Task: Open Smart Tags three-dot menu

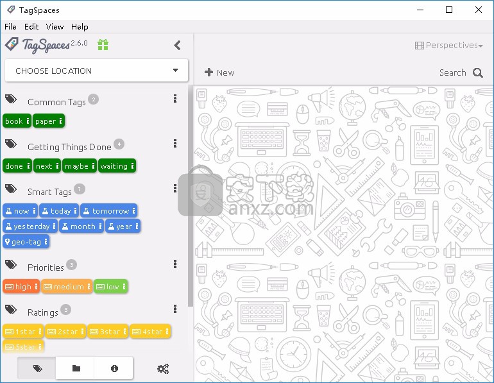Action: (x=175, y=189)
